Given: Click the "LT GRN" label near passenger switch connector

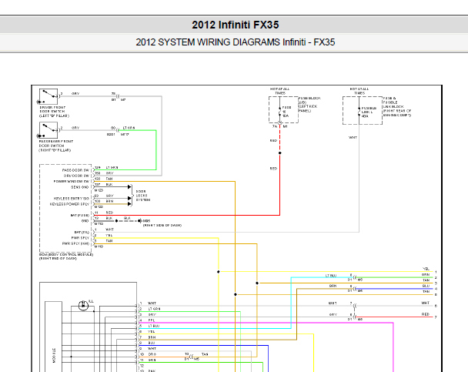Looking at the screenshot, I should (129, 128).
